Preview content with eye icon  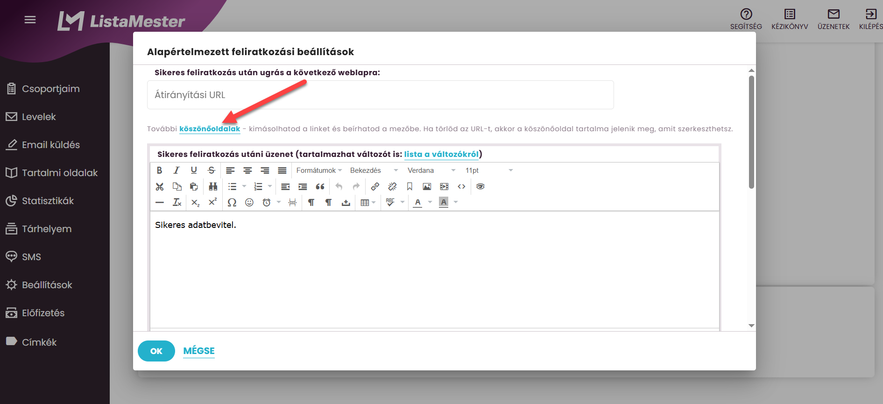click(x=480, y=186)
